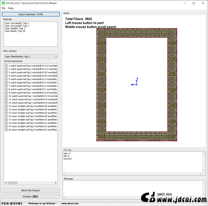The image size is (208, 206).
Task: Toggle checkbox for section item 5
Action: coord(6,79)
